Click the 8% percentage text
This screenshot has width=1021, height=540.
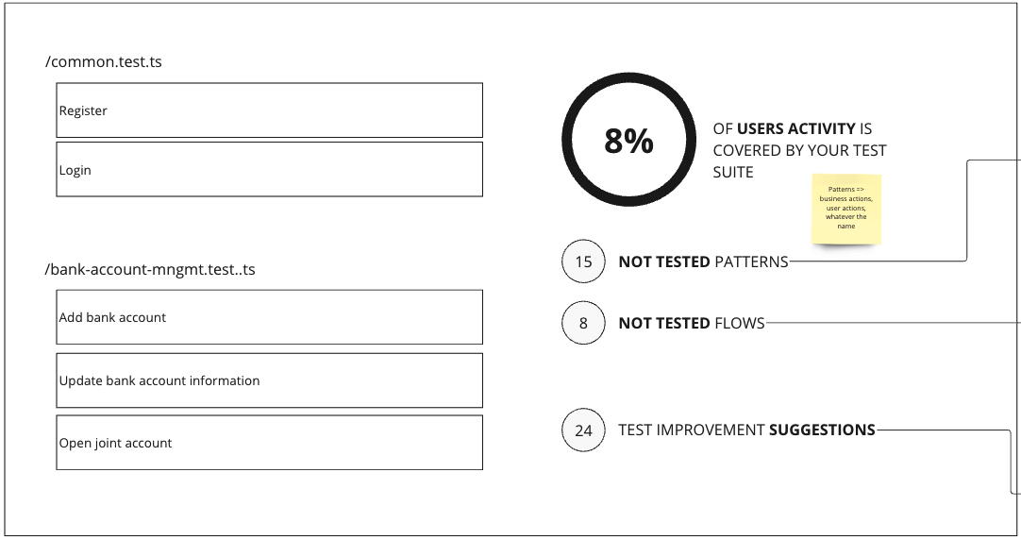point(629,140)
